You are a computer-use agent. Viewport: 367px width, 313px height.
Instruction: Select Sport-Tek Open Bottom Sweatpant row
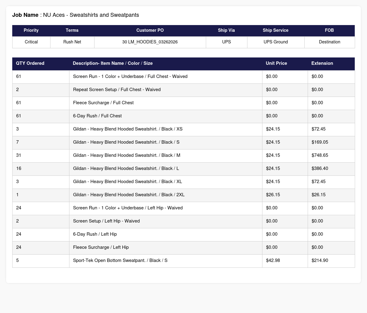pos(183,260)
